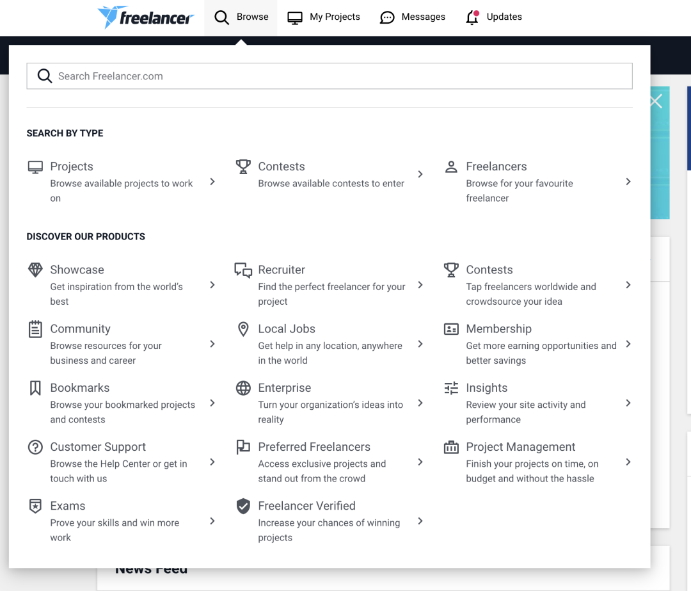Go to the Bookmarks title link
This screenshot has height=591, width=691.
[x=80, y=388]
